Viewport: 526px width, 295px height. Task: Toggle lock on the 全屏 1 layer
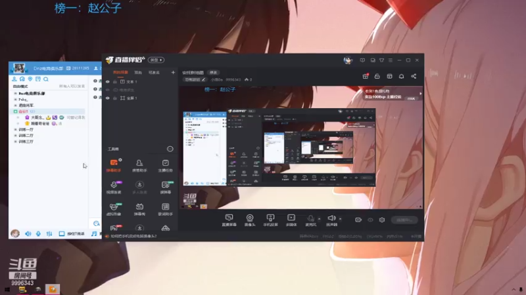(x=114, y=98)
